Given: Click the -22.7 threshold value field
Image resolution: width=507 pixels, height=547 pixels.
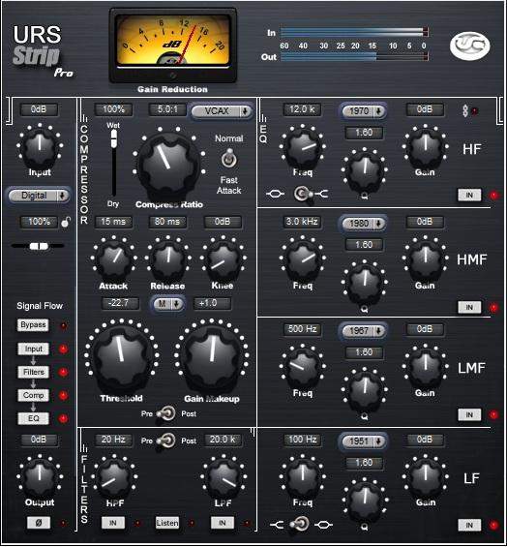Looking at the screenshot, I should click(x=119, y=303).
